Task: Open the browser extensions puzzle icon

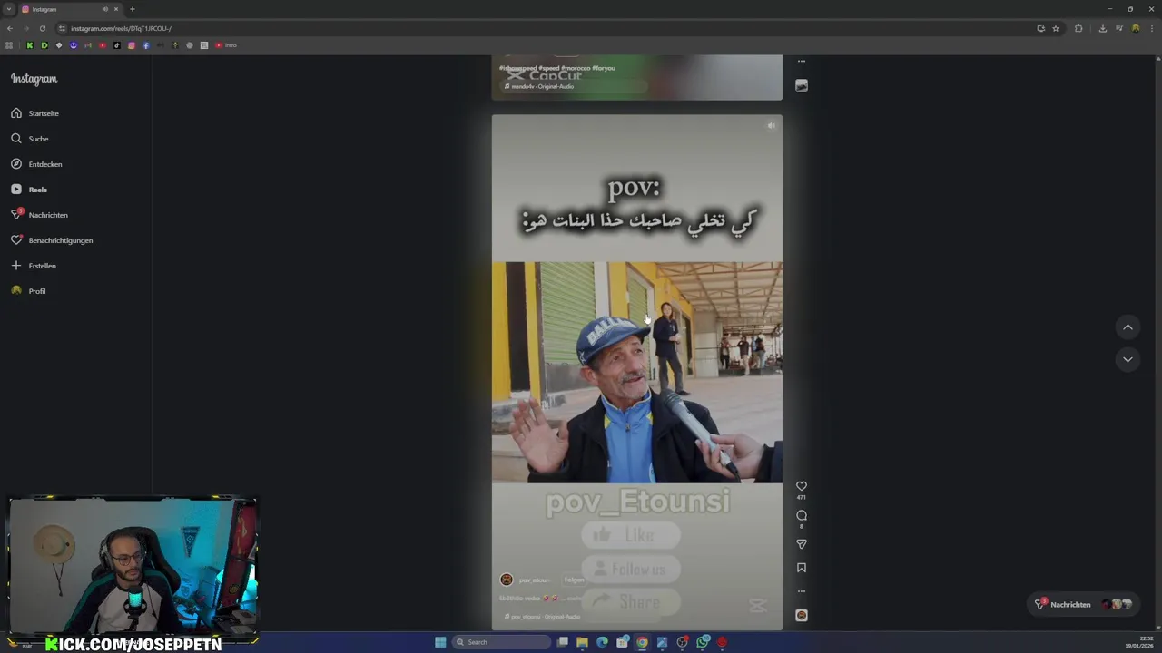Action: pos(1078,28)
